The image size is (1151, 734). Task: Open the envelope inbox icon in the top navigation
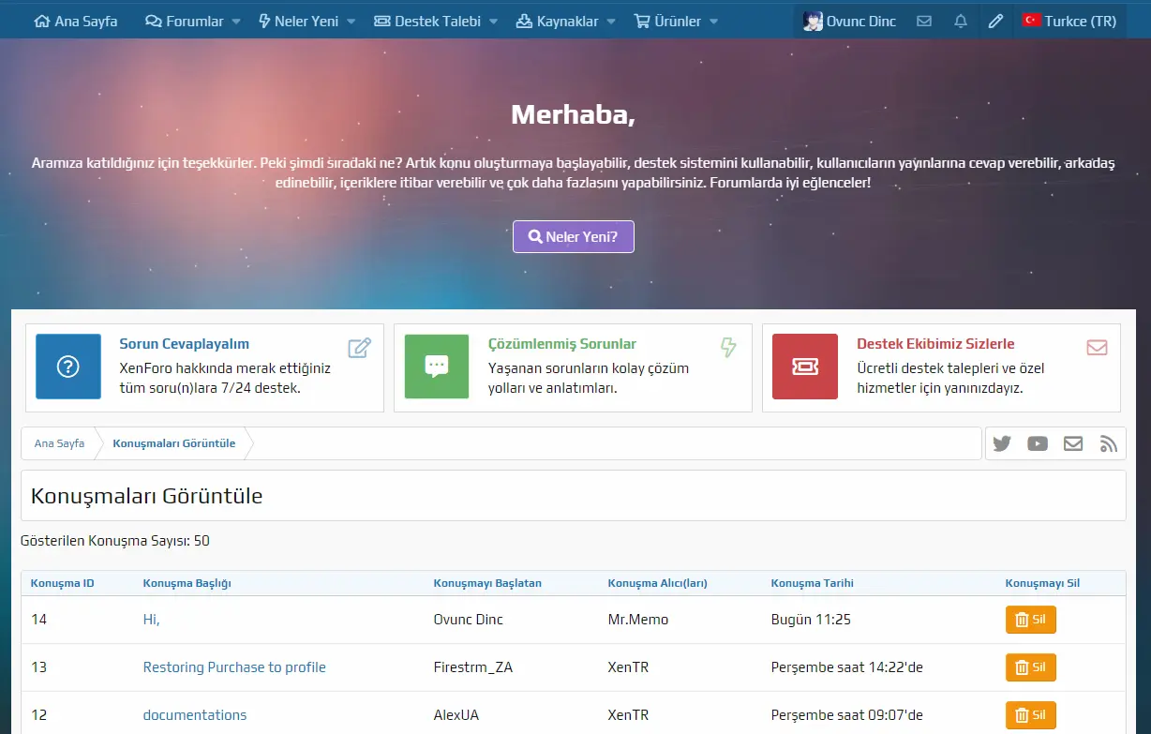[924, 21]
